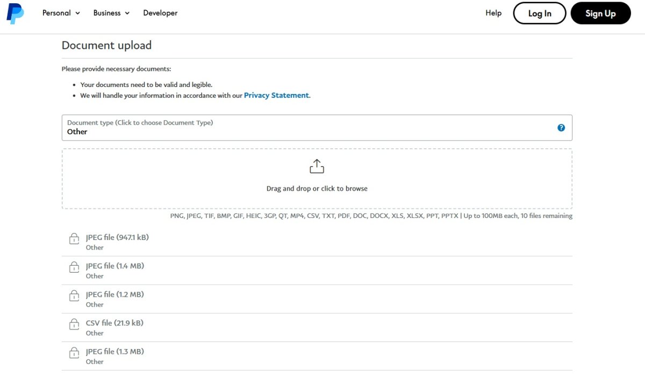The width and height of the screenshot is (645, 378).
Task: Select the 'JPEG file (1.3 MB)' entry
Action: [317, 356]
